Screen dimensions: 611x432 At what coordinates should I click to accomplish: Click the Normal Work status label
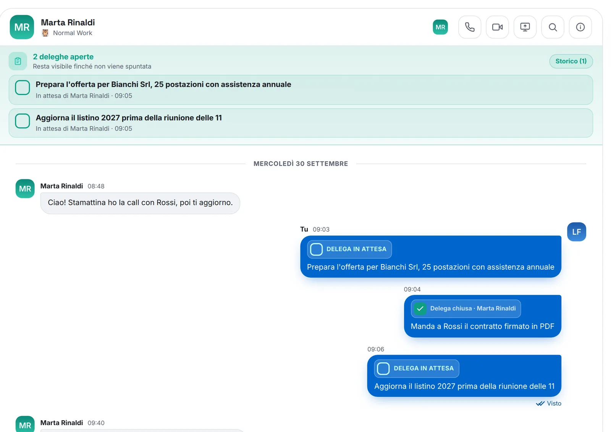pyautogui.click(x=73, y=33)
